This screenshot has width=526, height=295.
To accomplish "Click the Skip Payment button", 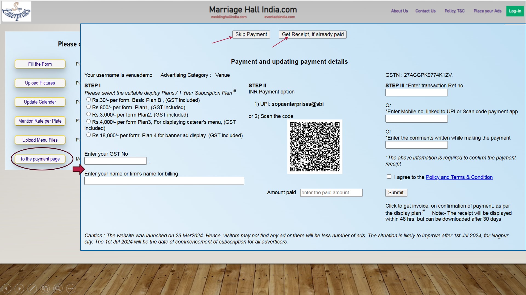I will (251, 34).
